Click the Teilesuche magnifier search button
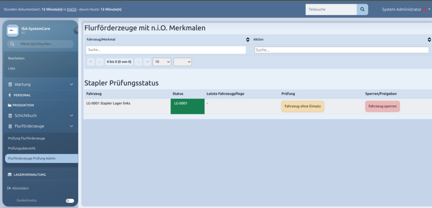Image resolution: width=432 pixels, height=208 pixels. (362, 9)
